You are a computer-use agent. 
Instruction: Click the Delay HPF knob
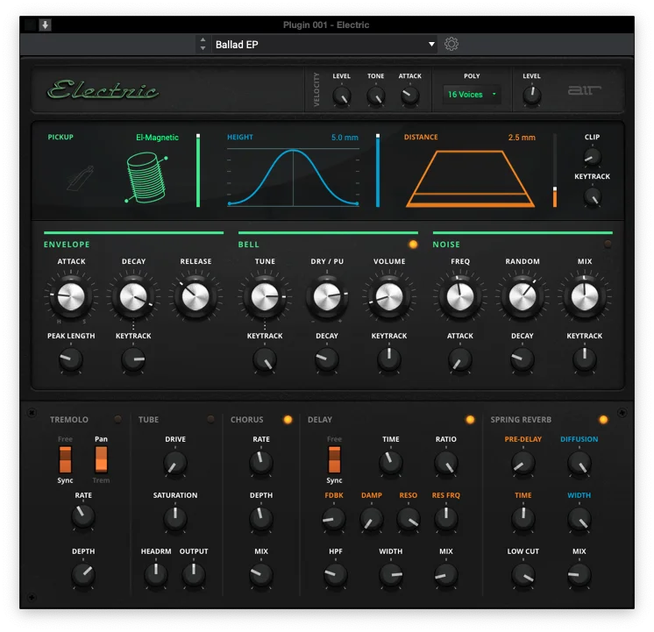coord(336,574)
